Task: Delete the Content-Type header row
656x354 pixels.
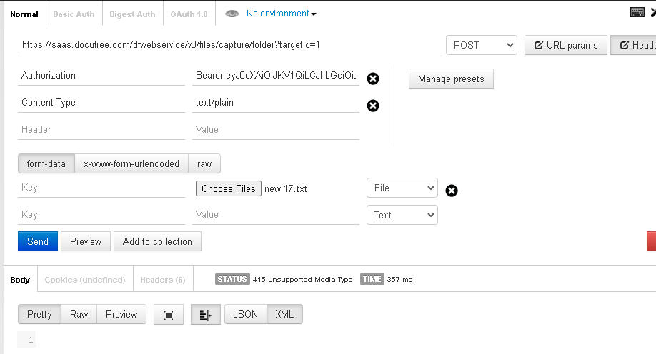Action: (373, 106)
